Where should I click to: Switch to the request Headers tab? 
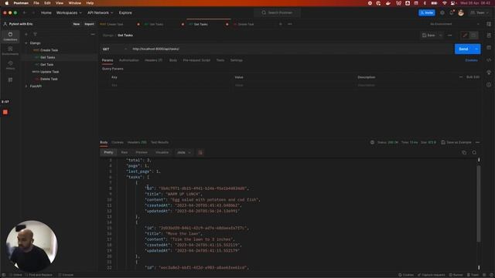pos(154,60)
